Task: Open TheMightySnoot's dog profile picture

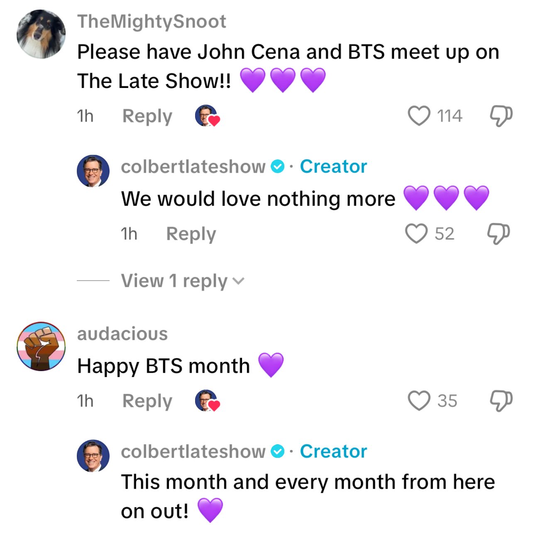Action: [x=41, y=34]
